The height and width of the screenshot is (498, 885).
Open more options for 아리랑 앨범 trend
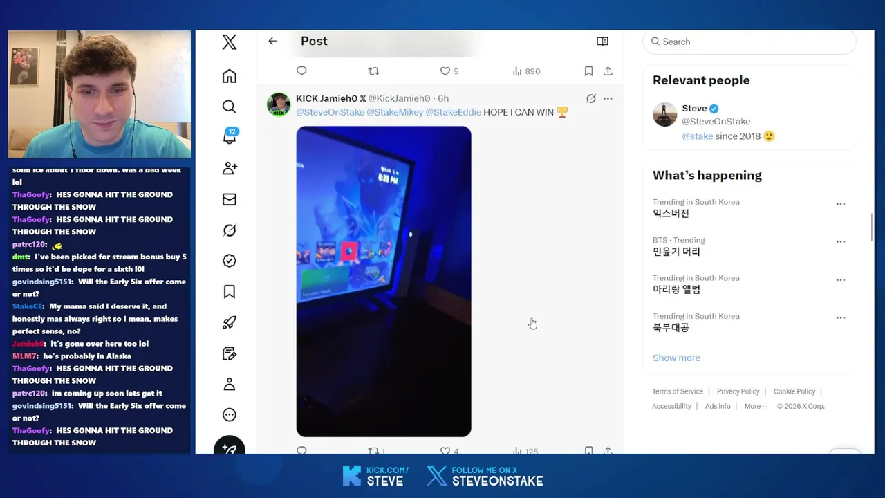pyautogui.click(x=841, y=280)
